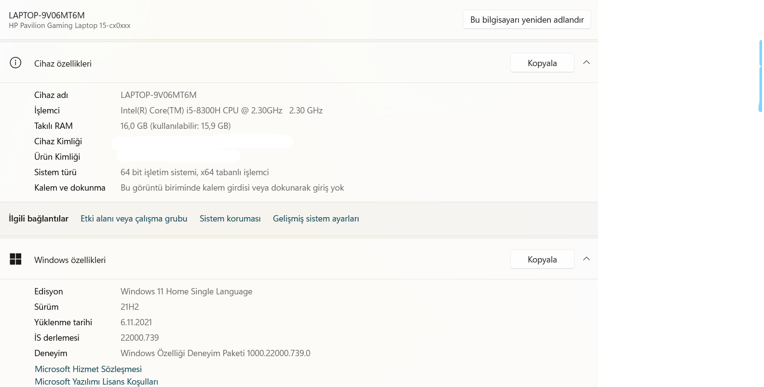Click the 'Cihaz özellikleri' section title text
The height and width of the screenshot is (387, 764).
(x=63, y=64)
